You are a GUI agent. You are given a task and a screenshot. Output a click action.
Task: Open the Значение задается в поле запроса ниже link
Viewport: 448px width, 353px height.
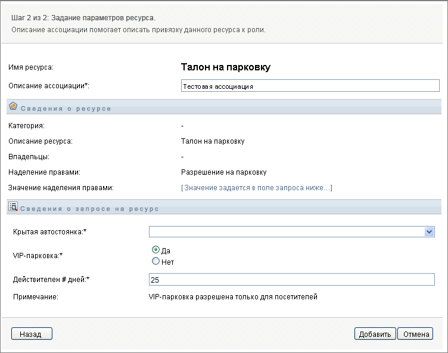[x=256, y=188]
